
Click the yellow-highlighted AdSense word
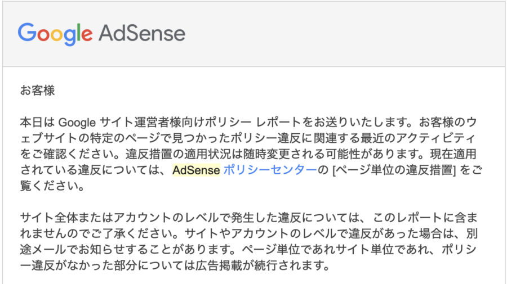[x=196, y=170]
